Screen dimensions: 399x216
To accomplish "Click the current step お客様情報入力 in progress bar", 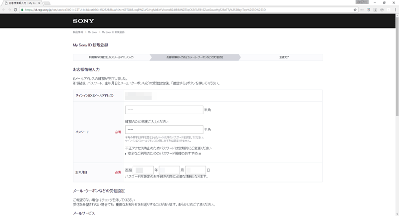I will (195, 57).
